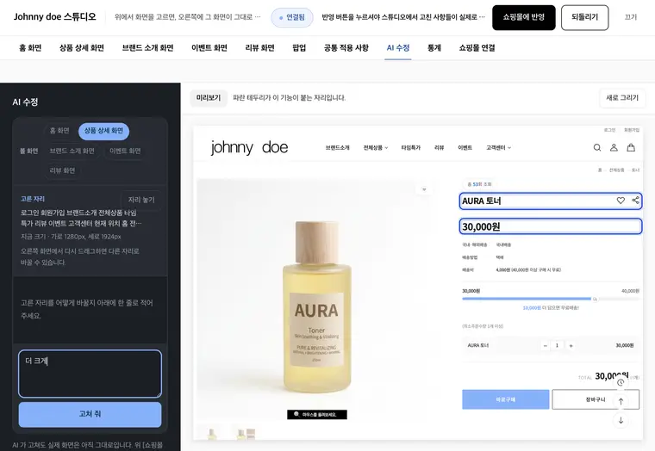The width and height of the screenshot is (655, 451).
Task: Expand the 전체상품 dropdown in preview nav
Action: point(376,148)
